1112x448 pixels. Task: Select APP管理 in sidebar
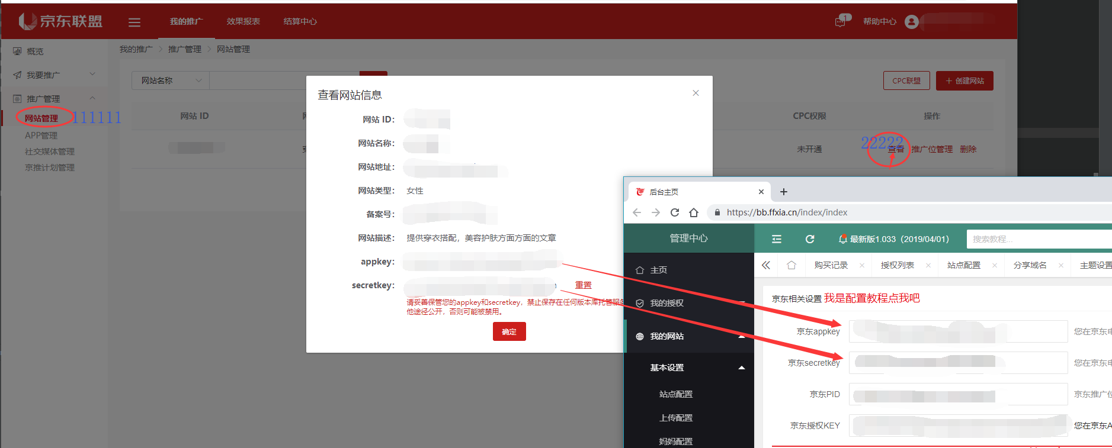coord(41,135)
